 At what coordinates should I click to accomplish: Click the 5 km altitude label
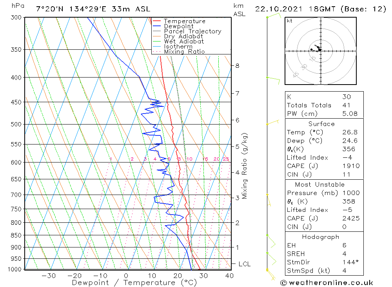pos(237,146)
